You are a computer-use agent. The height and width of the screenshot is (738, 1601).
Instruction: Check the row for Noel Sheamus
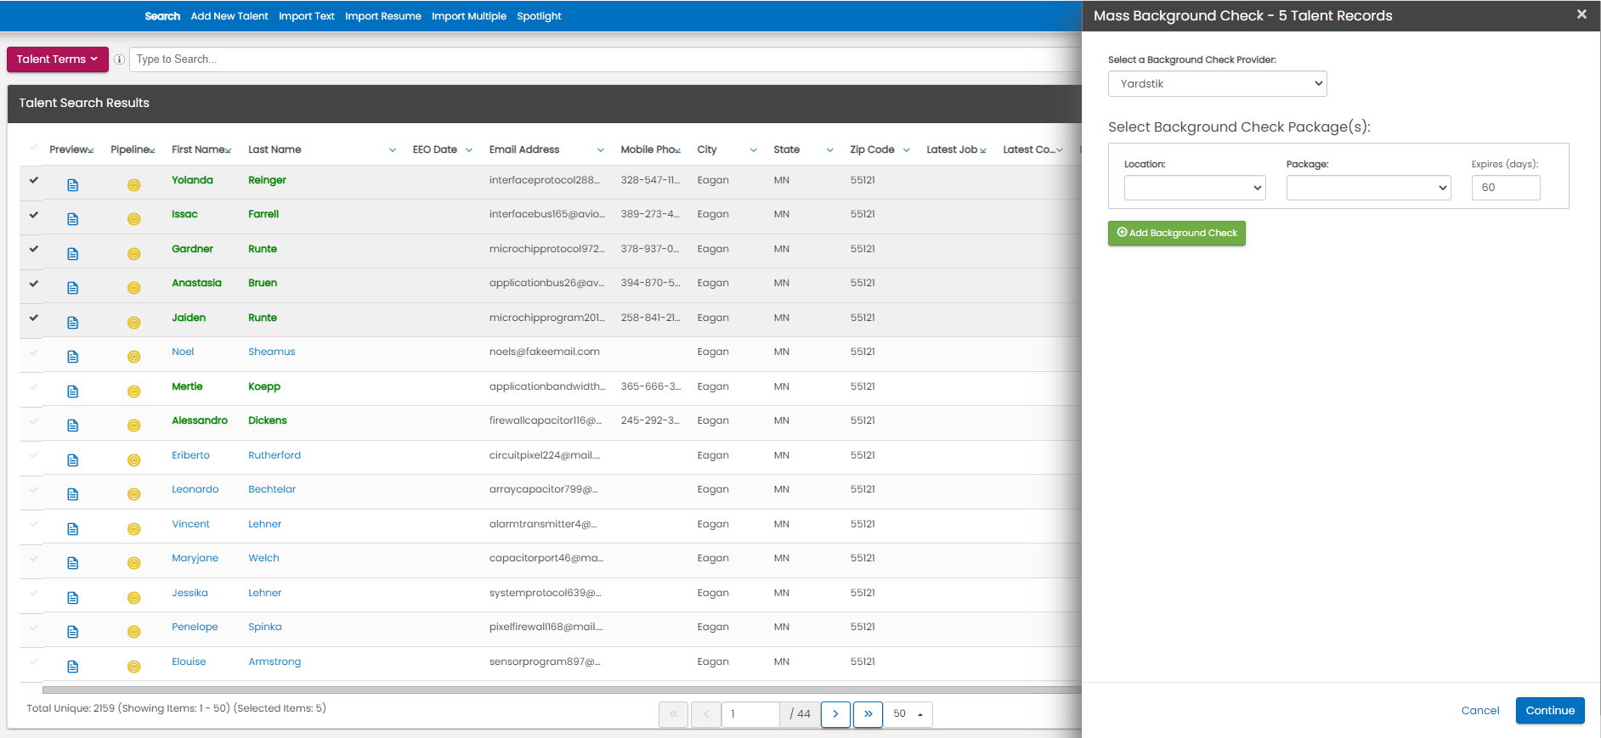[34, 352]
